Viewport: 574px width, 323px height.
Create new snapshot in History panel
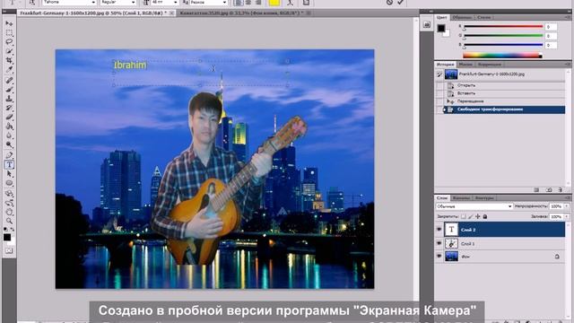548,190
